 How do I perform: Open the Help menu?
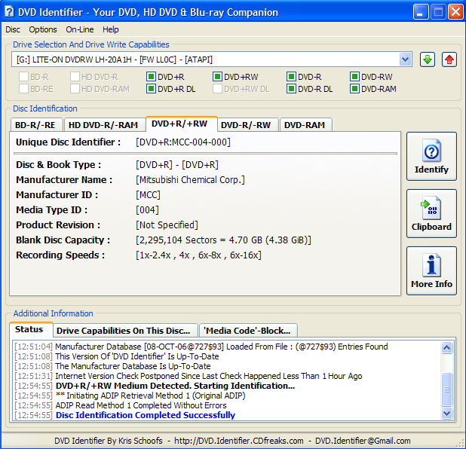111,29
